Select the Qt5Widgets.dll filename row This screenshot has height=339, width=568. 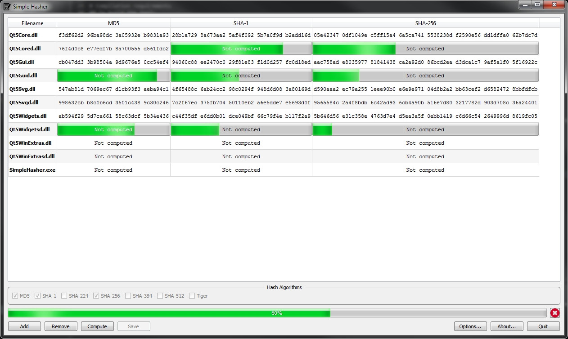coord(32,116)
